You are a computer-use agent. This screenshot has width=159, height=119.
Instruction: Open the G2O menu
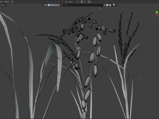(12, 2)
